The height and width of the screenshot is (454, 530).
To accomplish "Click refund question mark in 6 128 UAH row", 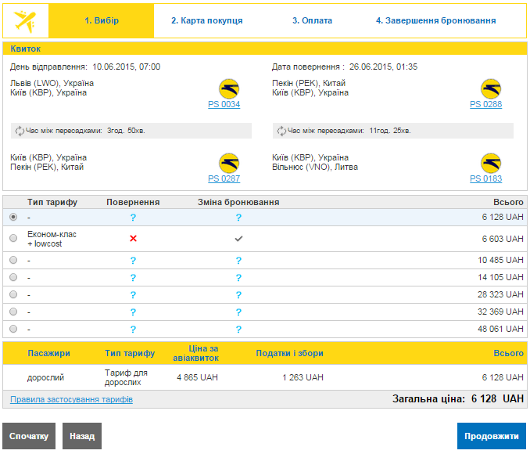I will coord(133,218).
